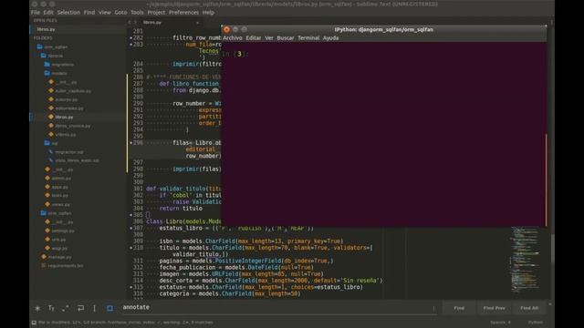
Task: Open the Editar menu in terminal window
Action: [x=254, y=38]
